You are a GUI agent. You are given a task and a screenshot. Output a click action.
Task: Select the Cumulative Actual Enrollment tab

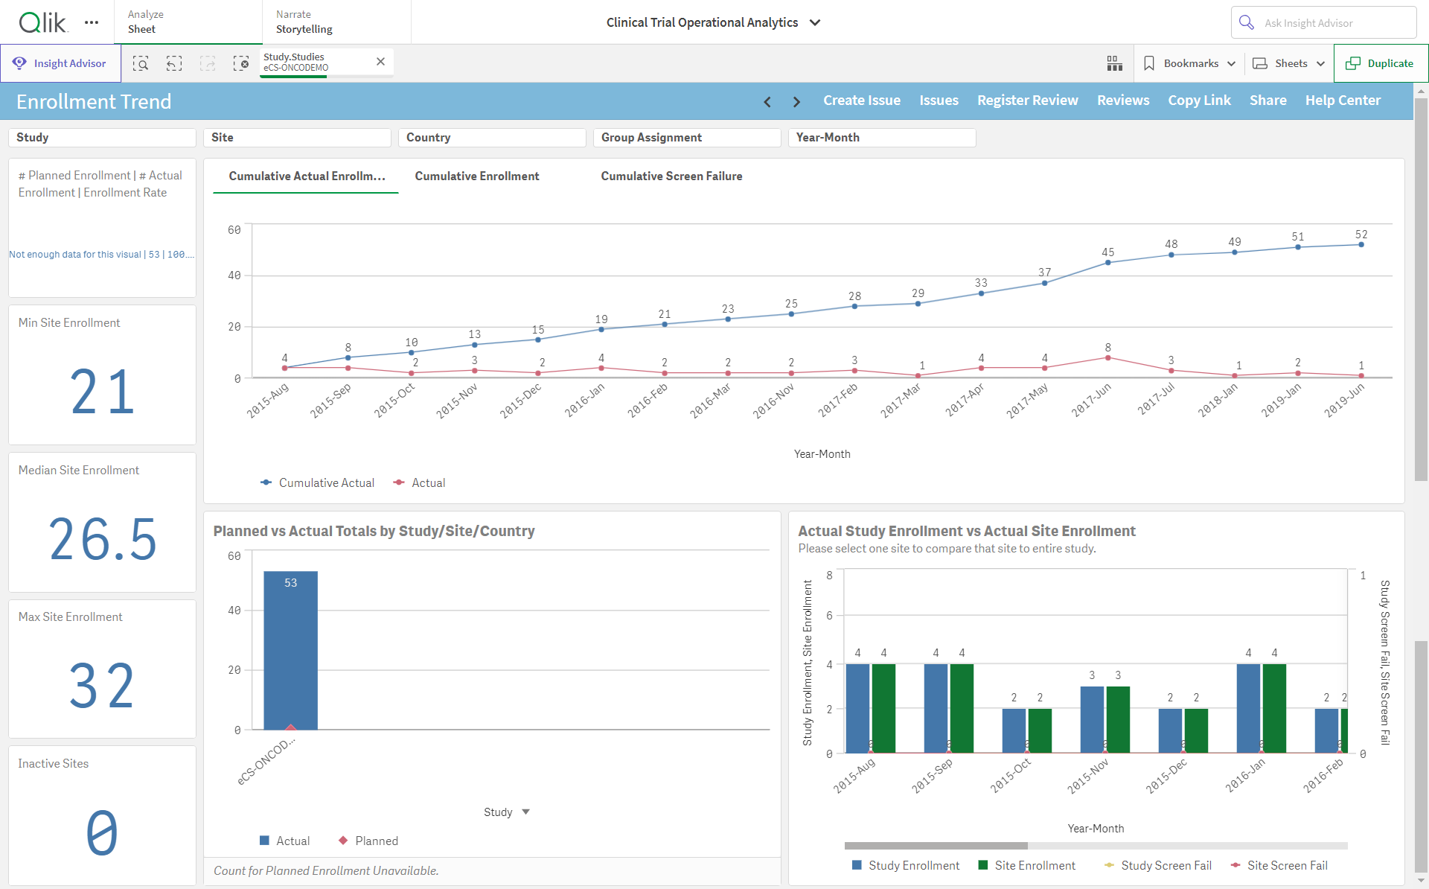tap(306, 176)
